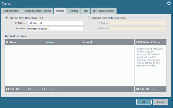This screenshot has height=108, width=173.
Task: Click Move Down in gateways toolbar
Action: (x=49, y=89)
